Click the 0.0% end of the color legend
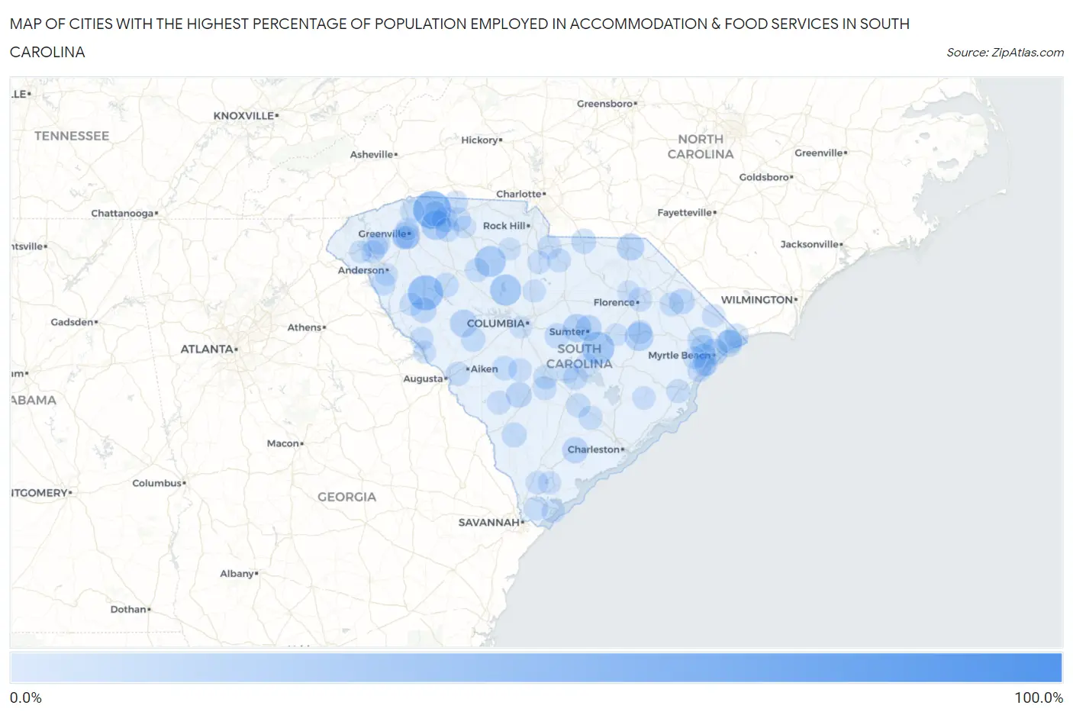Viewport: 1073px width, 715px height. tap(26, 697)
